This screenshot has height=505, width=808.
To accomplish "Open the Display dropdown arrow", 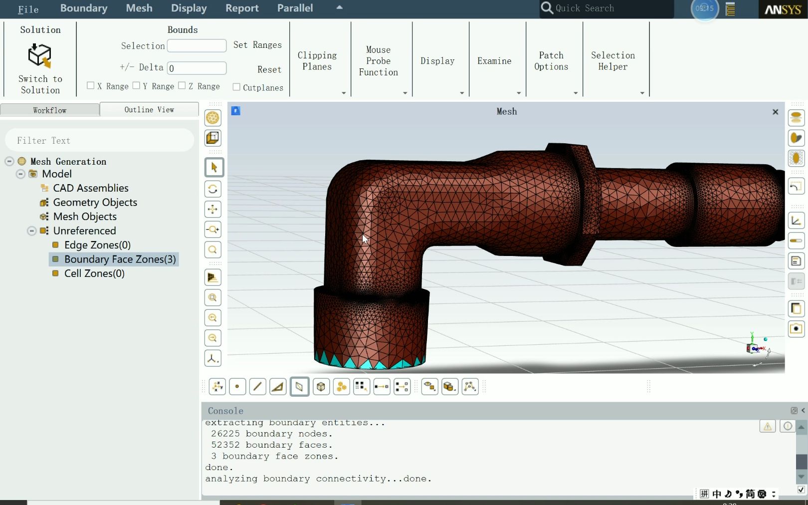I will [x=461, y=93].
